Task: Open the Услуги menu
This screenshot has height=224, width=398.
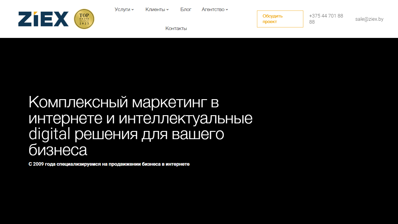Action: (x=122, y=9)
